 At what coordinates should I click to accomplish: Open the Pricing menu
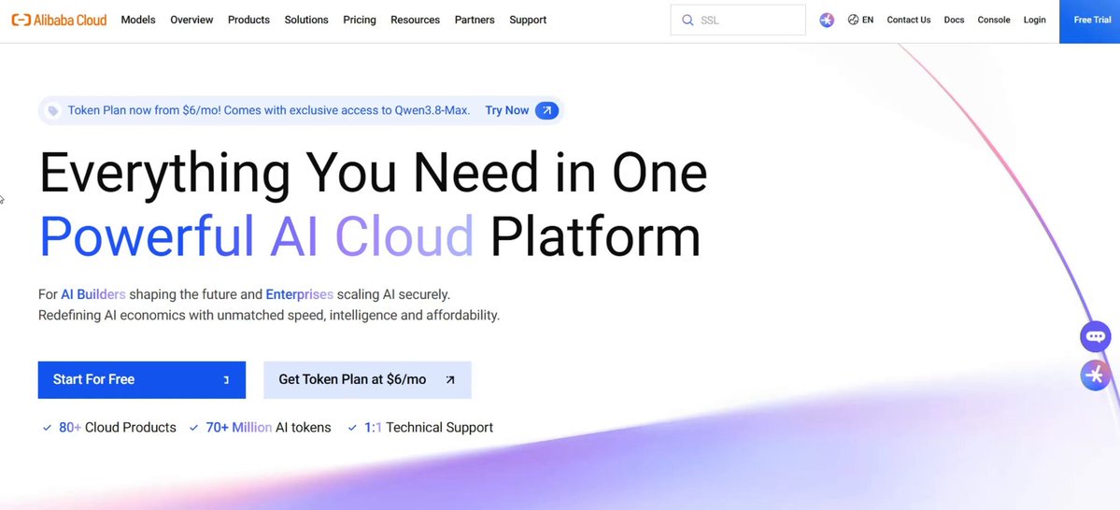pos(360,20)
